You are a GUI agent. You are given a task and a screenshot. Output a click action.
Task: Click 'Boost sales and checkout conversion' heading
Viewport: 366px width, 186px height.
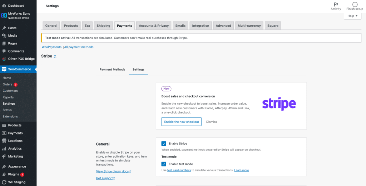click(188, 96)
